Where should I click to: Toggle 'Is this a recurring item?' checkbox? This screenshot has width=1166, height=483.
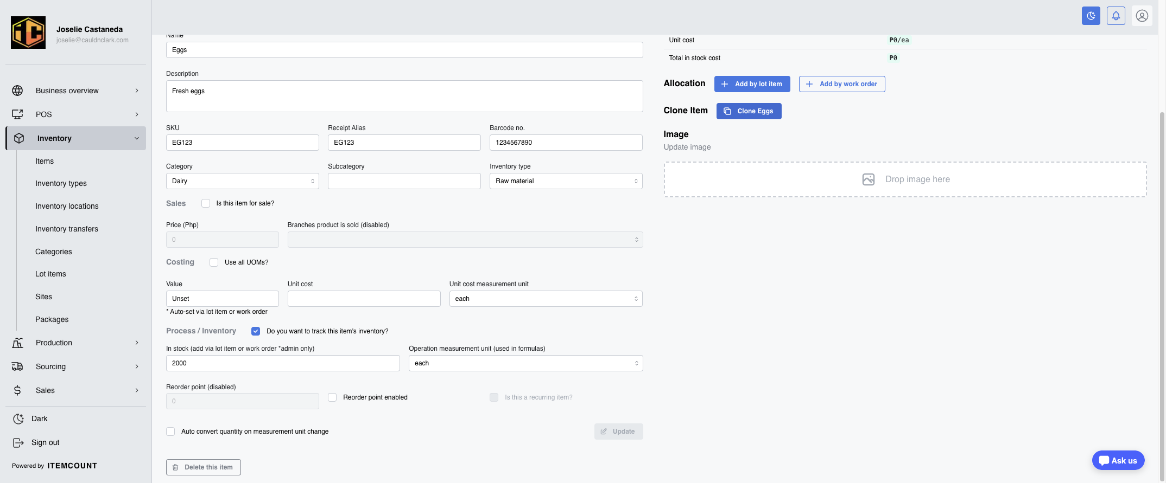coord(494,397)
